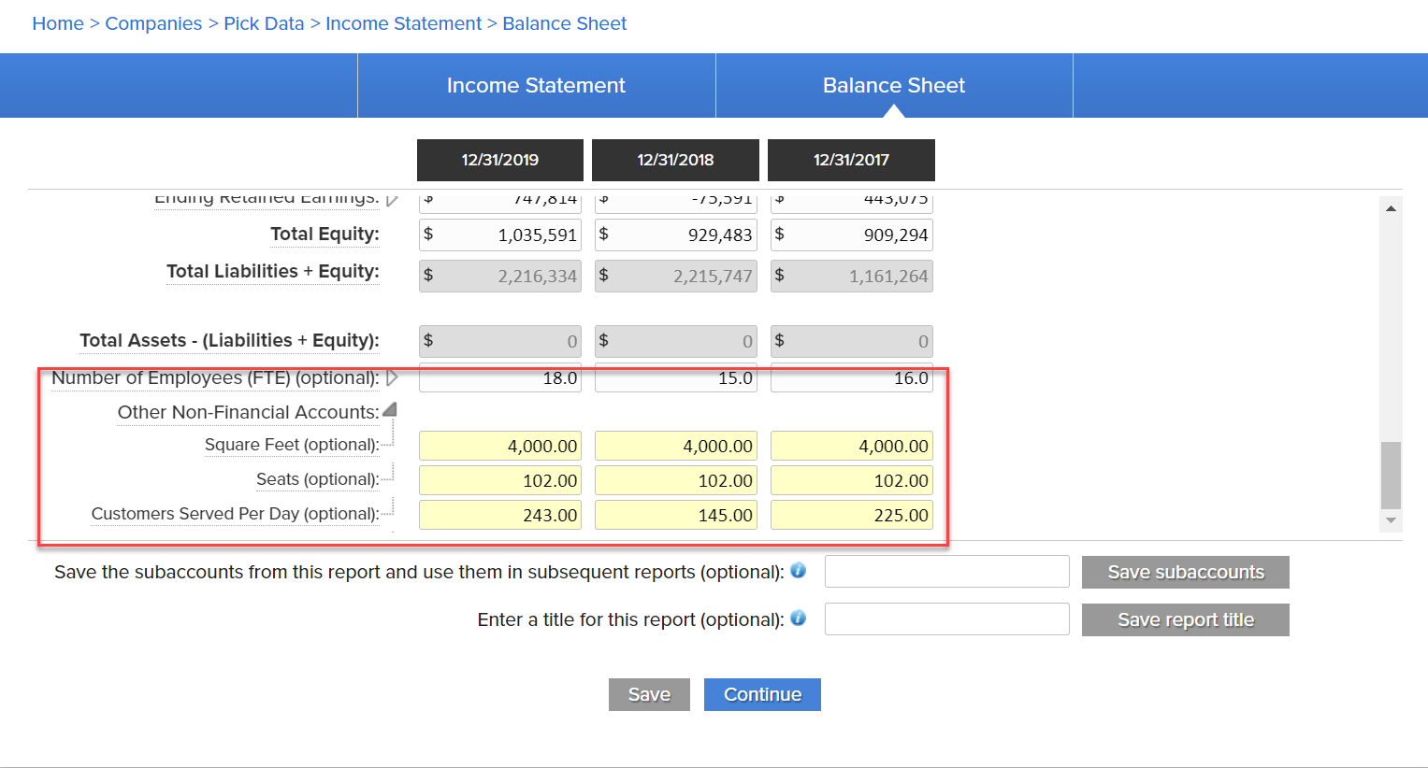
Task: Edit Seats field under 12/31/2018
Action: (x=676, y=480)
